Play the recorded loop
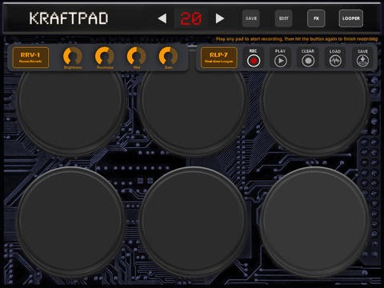 [281, 61]
